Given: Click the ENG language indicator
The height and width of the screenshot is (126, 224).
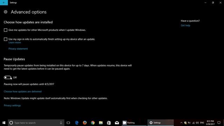Looking at the screenshot, I should coord(202,123).
